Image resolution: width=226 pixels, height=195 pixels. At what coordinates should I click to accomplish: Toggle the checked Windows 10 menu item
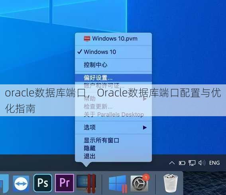[x=113, y=52]
